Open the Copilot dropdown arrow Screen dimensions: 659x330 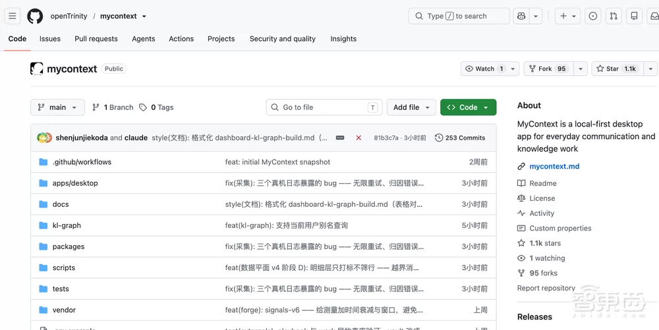pos(535,16)
